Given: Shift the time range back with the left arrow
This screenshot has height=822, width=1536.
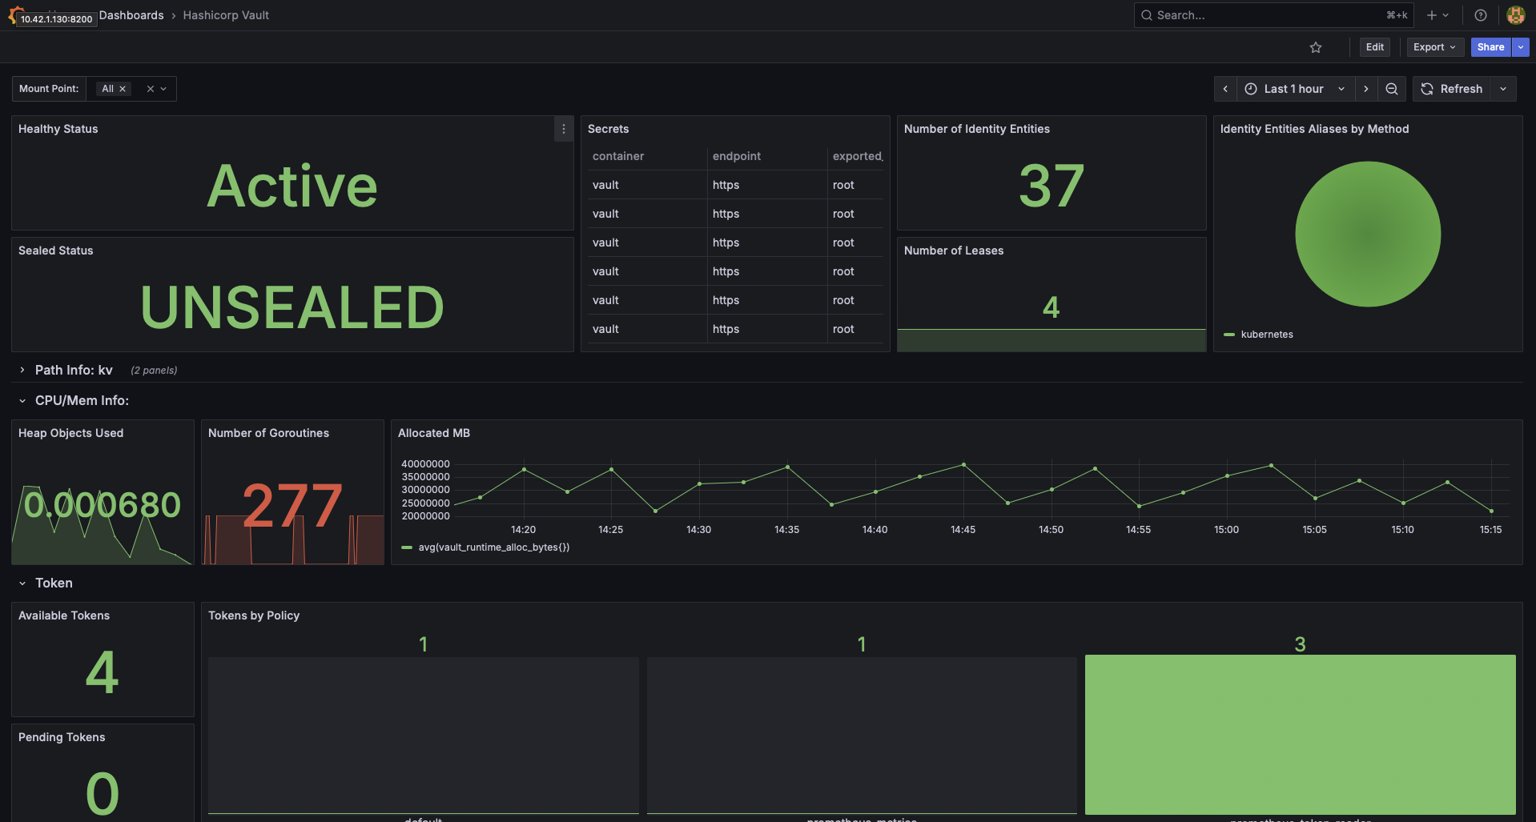Looking at the screenshot, I should pyautogui.click(x=1225, y=89).
